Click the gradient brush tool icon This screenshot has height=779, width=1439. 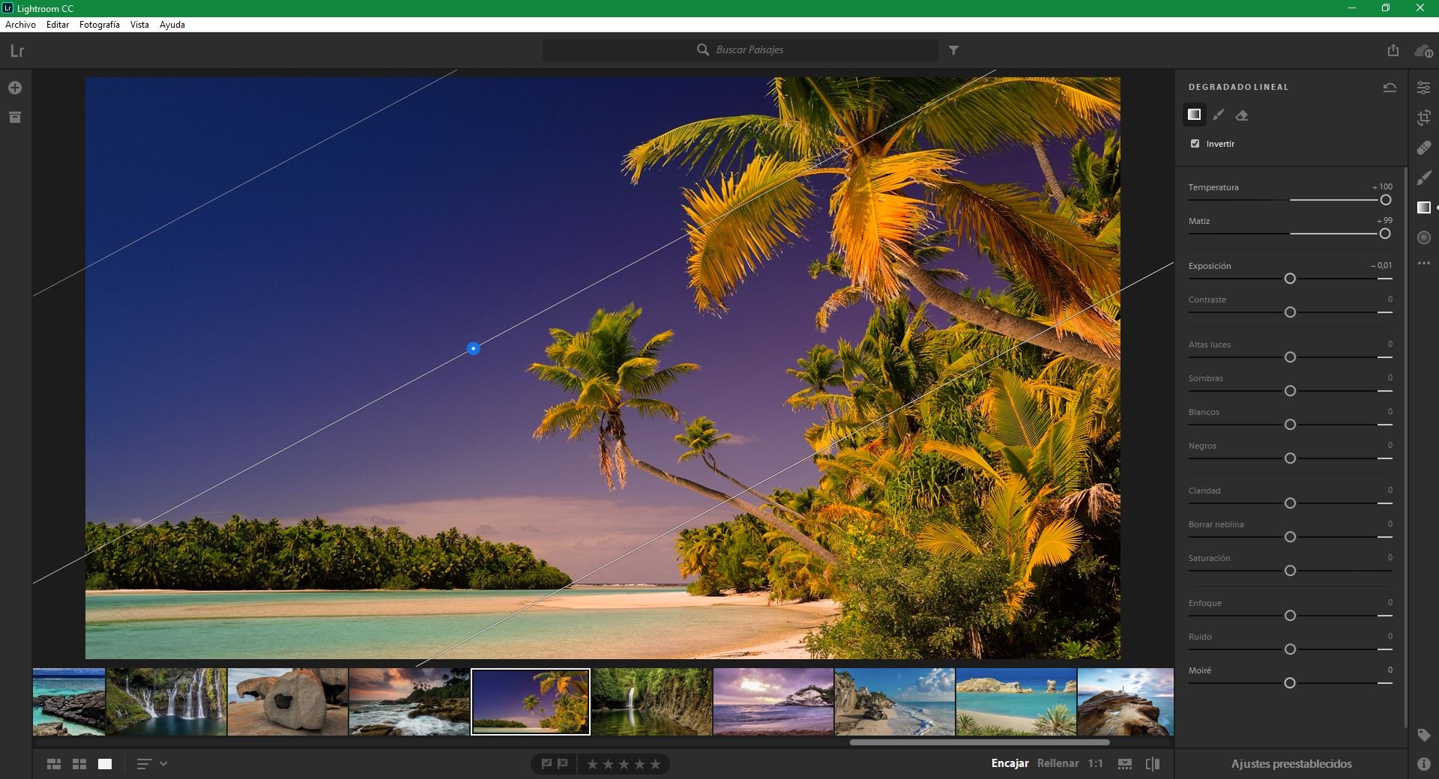pyautogui.click(x=1219, y=115)
